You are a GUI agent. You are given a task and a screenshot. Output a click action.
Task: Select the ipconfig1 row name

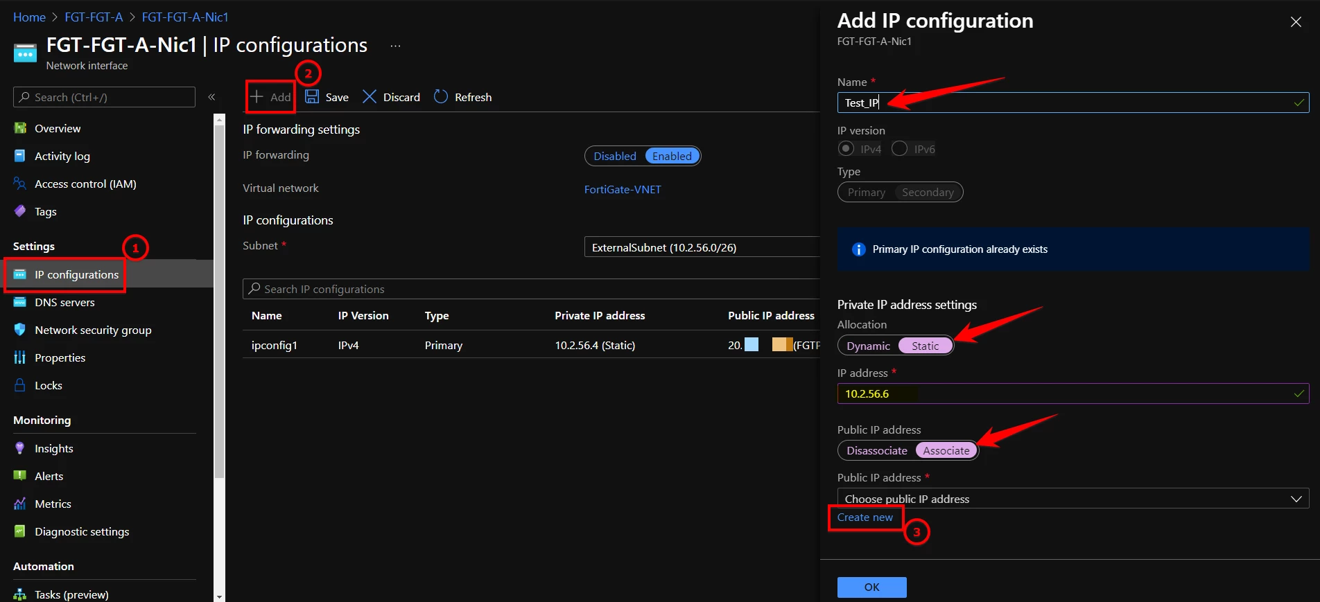[275, 345]
